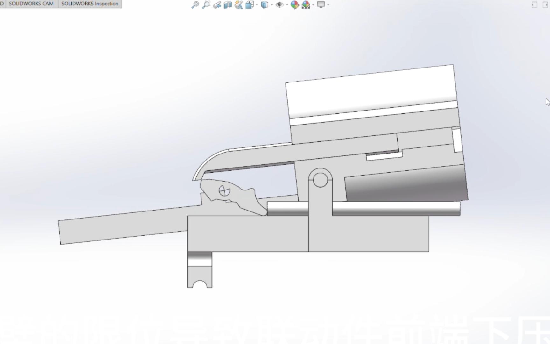Select the Zoom to Area tool
This screenshot has width=550, height=344.
[206, 5]
